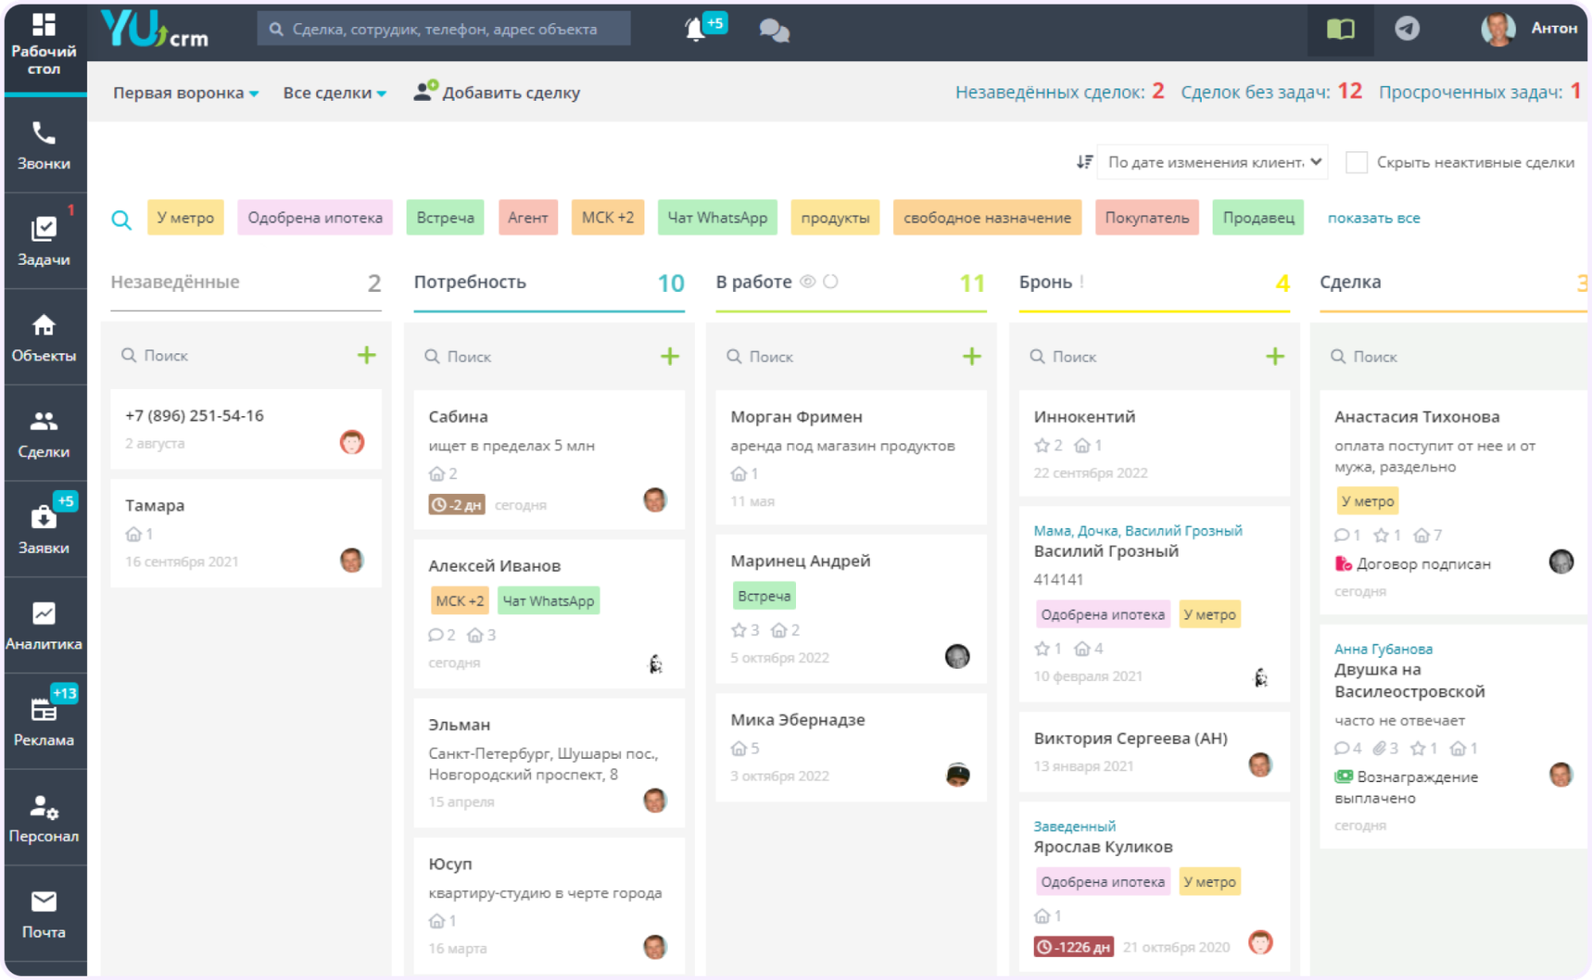
Task: Open the Почта mail section
Action: click(44, 915)
